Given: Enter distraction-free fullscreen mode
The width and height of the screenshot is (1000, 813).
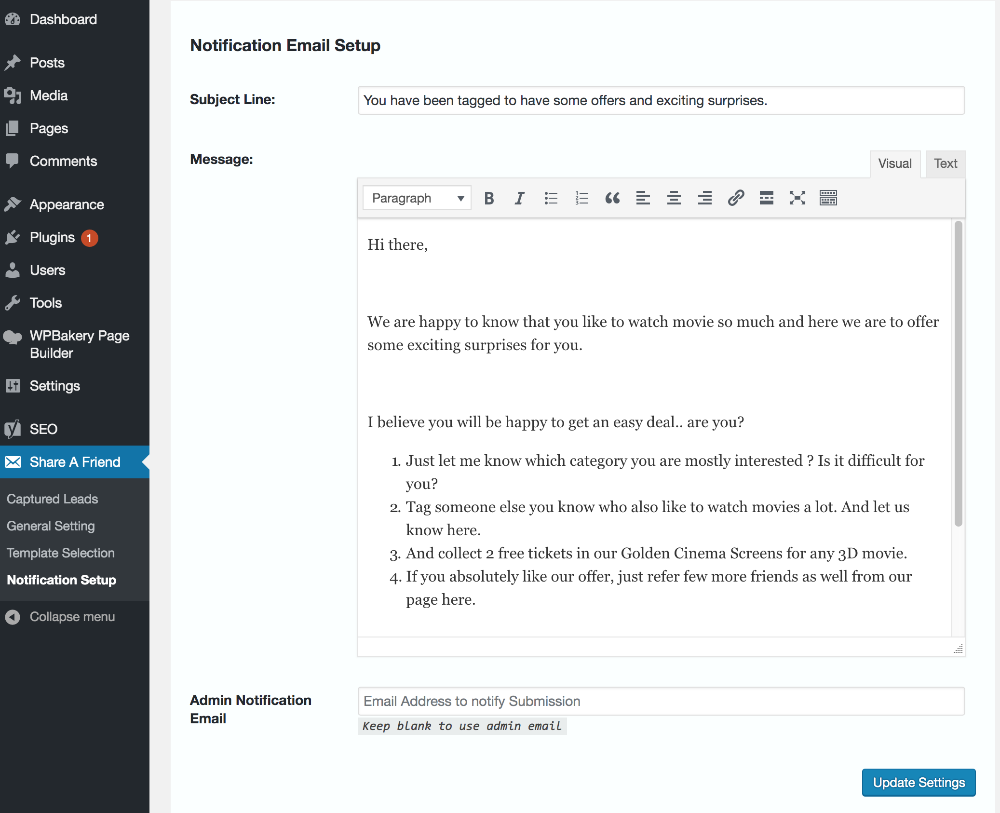Looking at the screenshot, I should pos(797,198).
